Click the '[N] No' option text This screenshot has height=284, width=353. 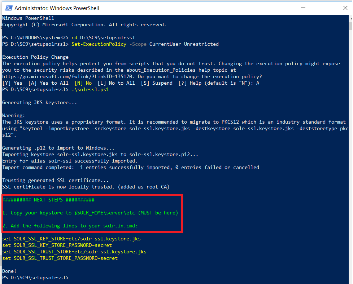click(x=83, y=83)
